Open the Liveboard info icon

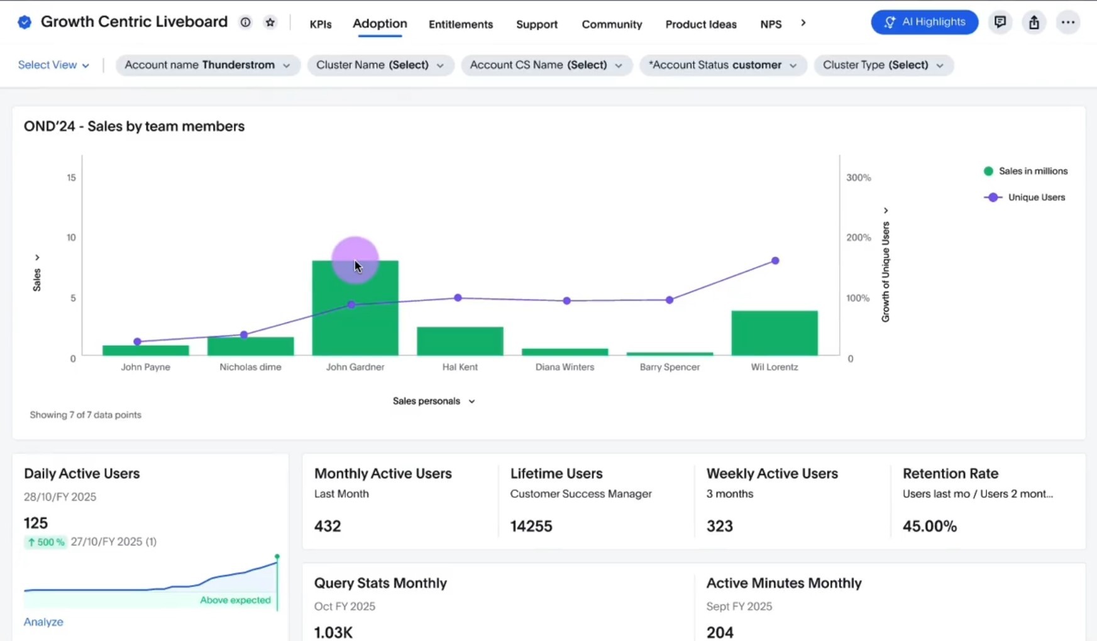tap(245, 23)
